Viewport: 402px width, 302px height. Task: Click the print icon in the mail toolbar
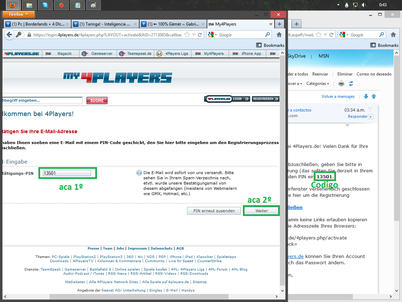[x=341, y=84]
